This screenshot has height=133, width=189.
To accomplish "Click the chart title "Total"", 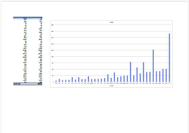I will click(111, 22).
